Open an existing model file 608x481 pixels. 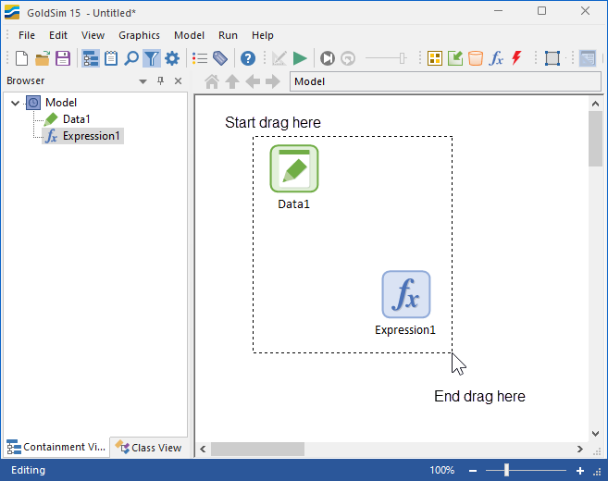43,58
